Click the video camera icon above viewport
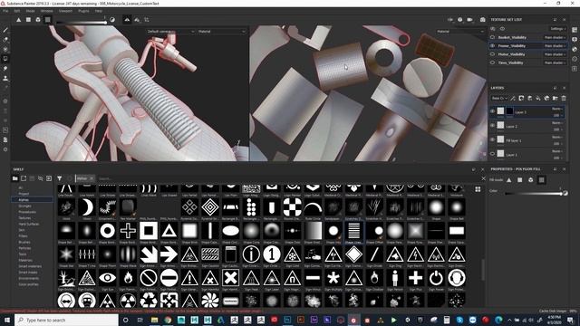Viewport: 580px width, 326px height. point(469,20)
